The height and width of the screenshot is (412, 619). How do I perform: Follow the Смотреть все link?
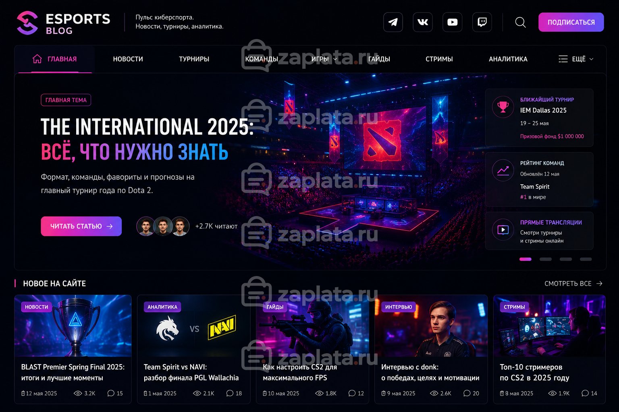click(x=573, y=284)
